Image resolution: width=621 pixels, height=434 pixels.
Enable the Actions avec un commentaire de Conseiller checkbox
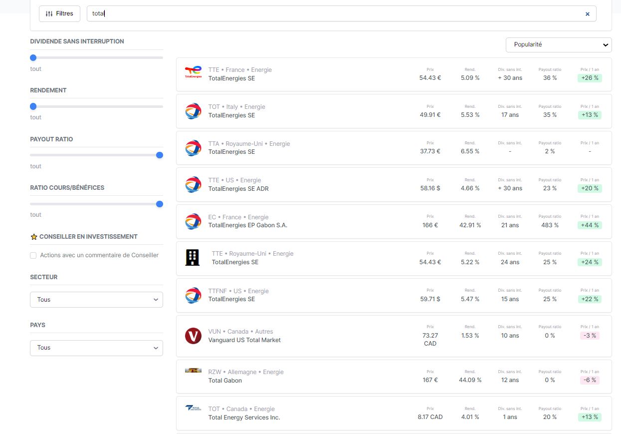point(33,255)
